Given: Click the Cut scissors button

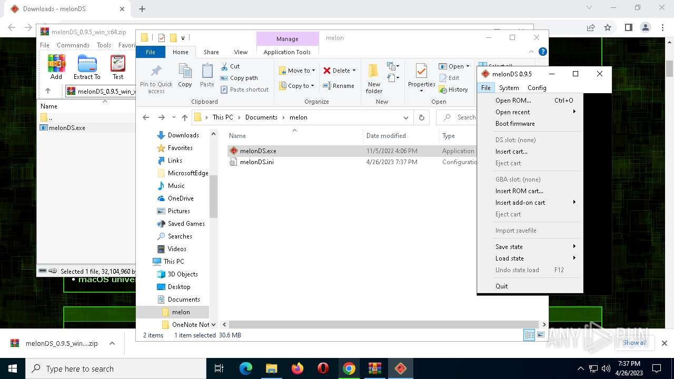Looking at the screenshot, I should coord(230,66).
